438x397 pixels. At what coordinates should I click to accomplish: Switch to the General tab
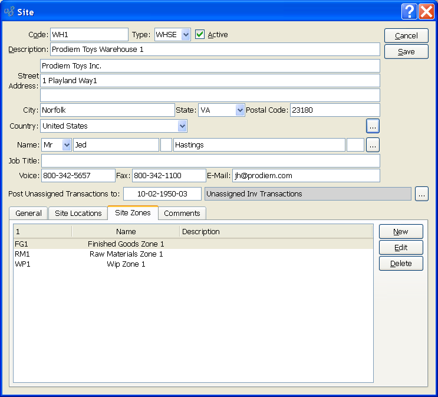(x=28, y=214)
